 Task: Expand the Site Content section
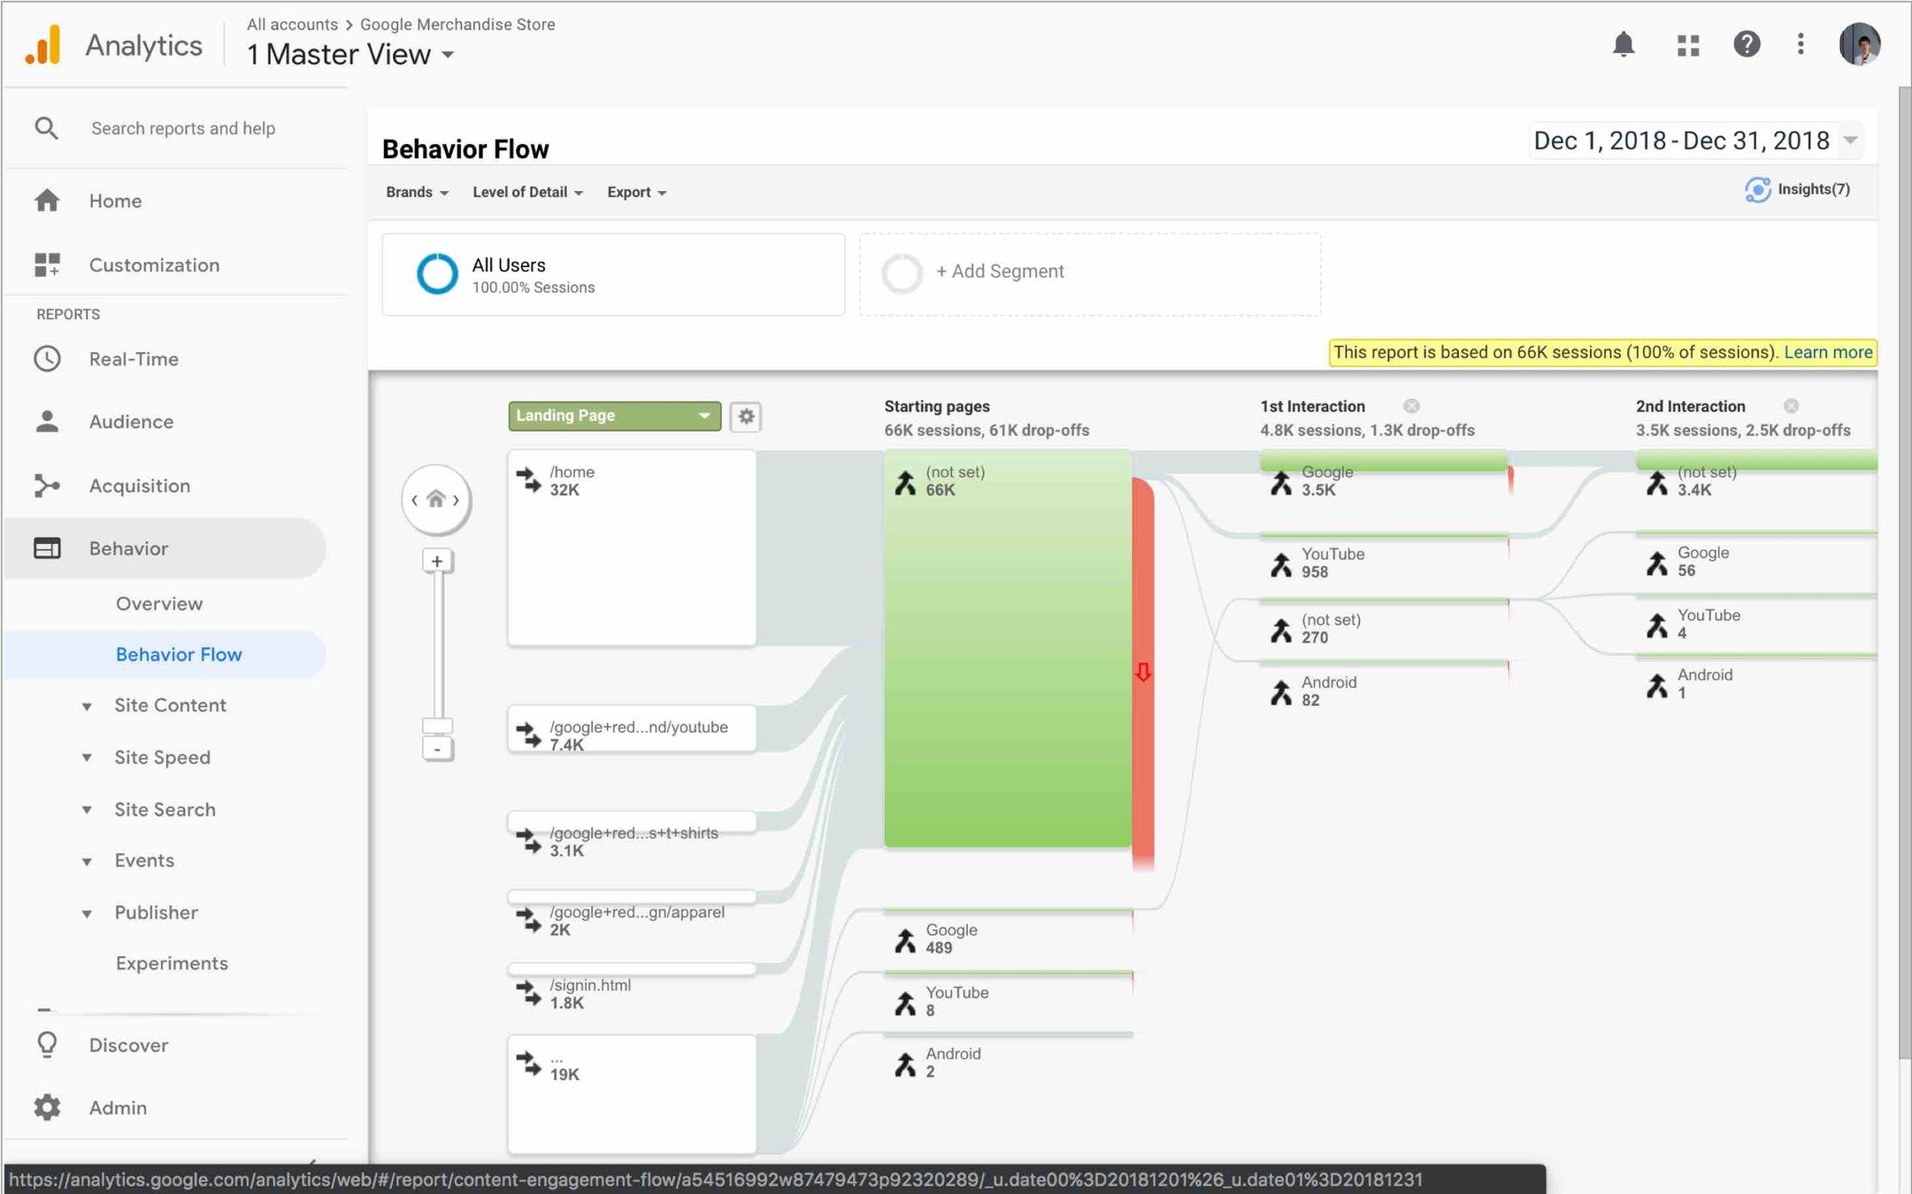170,706
